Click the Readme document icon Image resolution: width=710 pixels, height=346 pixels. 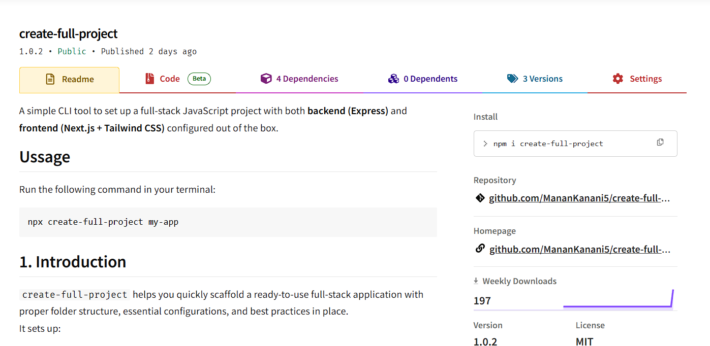tap(50, 79)
